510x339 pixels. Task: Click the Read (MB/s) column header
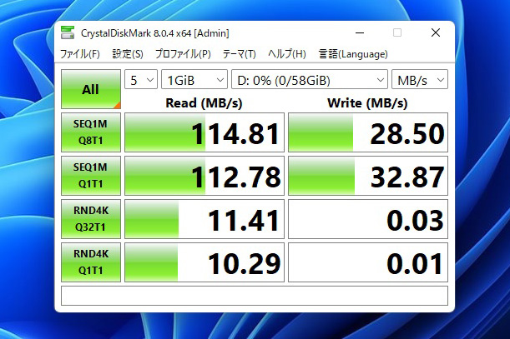[x=204, y=103]
